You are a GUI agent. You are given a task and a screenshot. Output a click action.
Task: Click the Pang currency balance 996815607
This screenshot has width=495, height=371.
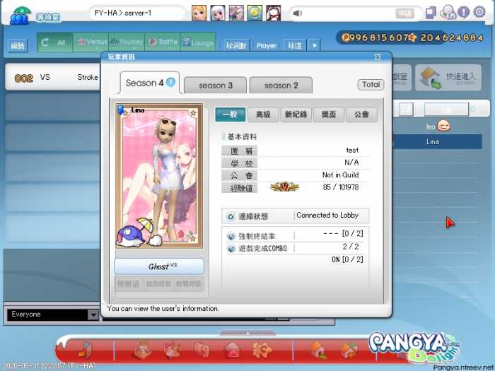tap(375, 38)
